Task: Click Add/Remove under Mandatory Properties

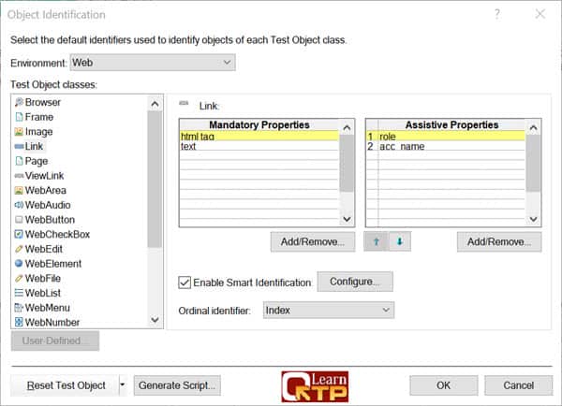Action: [x=313, y=242]
